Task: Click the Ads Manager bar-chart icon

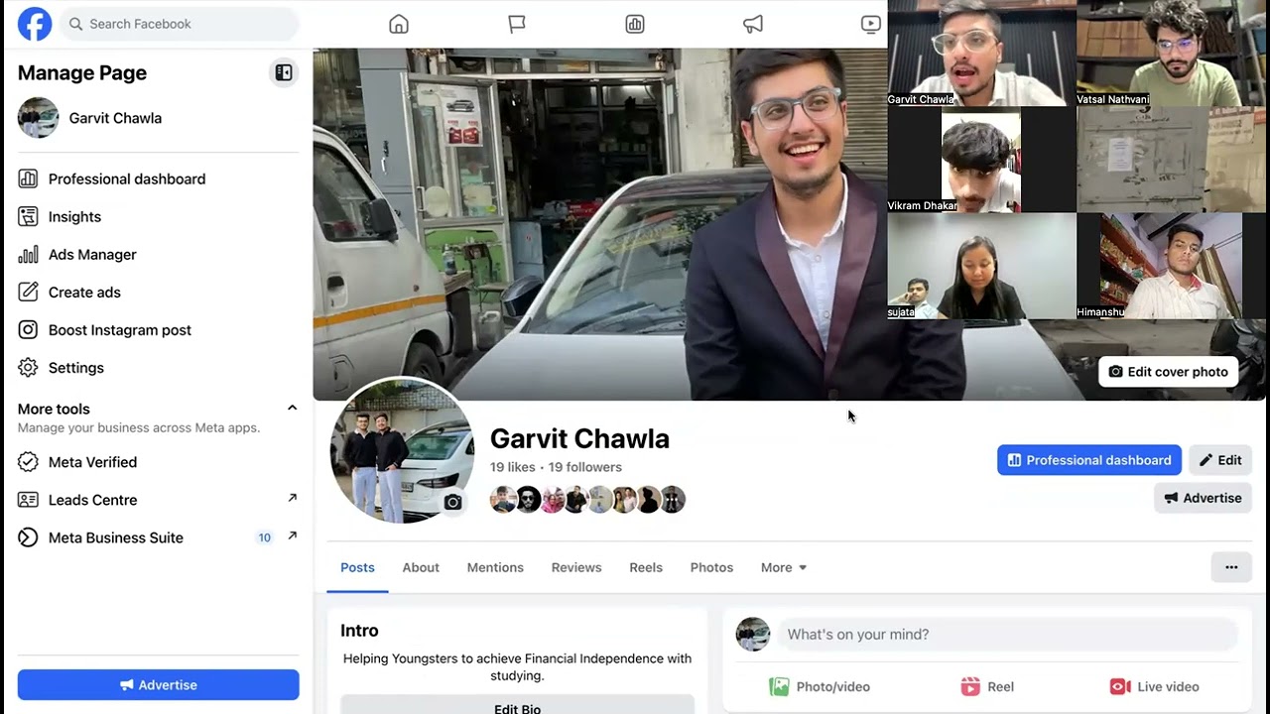Action: 29,255
